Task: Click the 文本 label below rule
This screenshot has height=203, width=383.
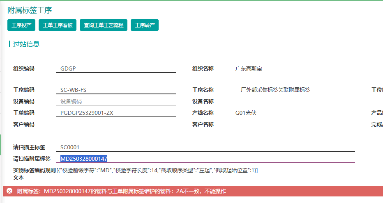Action: click(x=18, y=178)
